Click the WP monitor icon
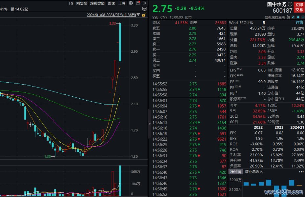The height and width of the screenshot is (197, 305). click(x=144, y=9)
